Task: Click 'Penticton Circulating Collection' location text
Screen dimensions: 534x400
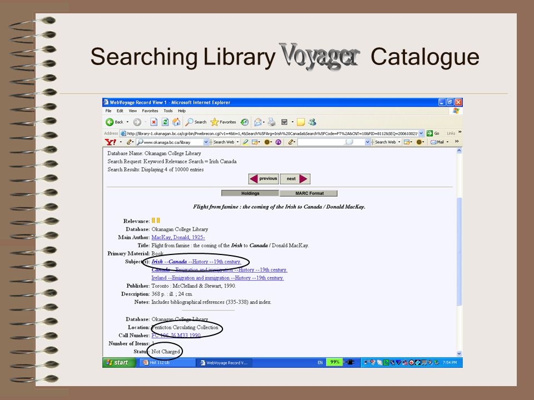Action: click(x=185, y=327)
